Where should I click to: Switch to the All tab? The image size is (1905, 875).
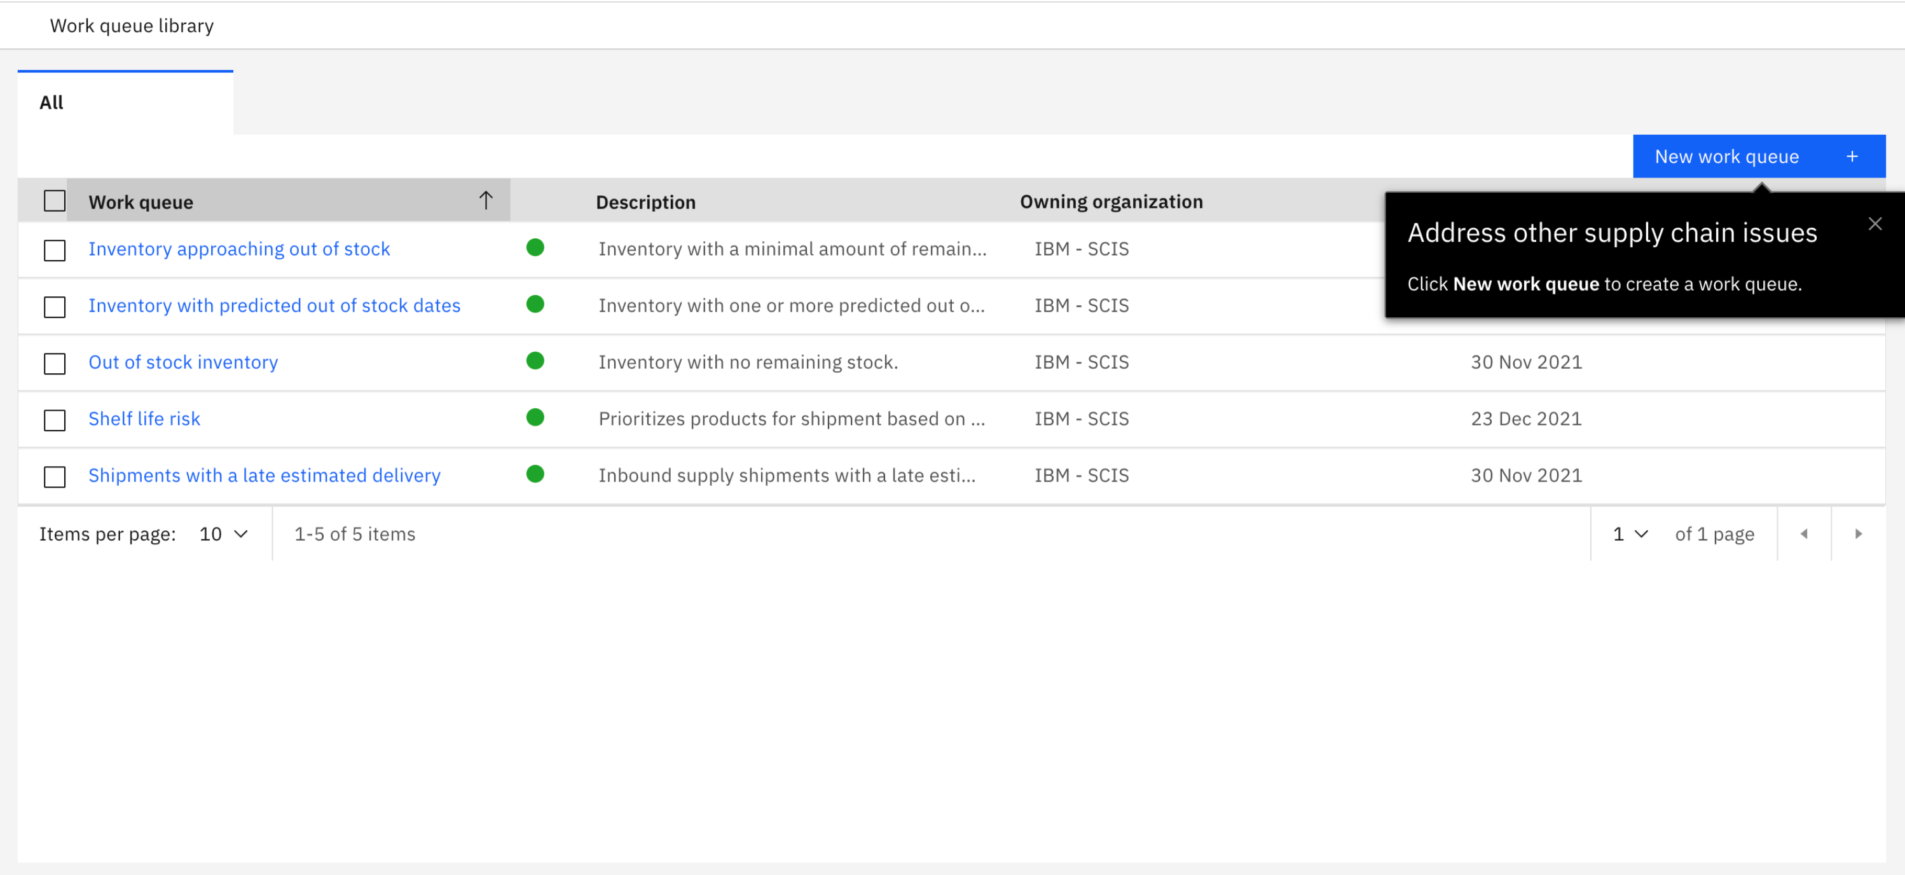[52, 103]
